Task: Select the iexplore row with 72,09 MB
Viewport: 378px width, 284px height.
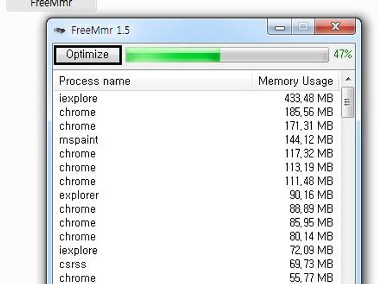Action: (197, 251)
